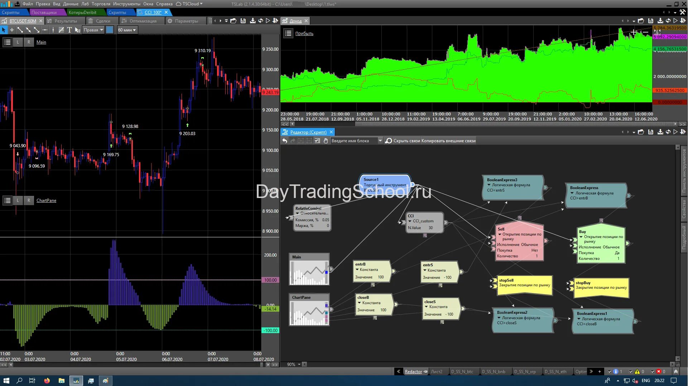Click the blue color swatch in chart toolbar
This screenshot has height=386, width=688.
coord(110,30)
